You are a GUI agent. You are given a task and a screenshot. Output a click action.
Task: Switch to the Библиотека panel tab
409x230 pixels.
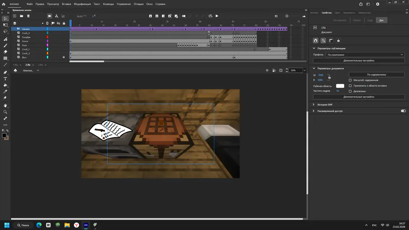point(364,13)
